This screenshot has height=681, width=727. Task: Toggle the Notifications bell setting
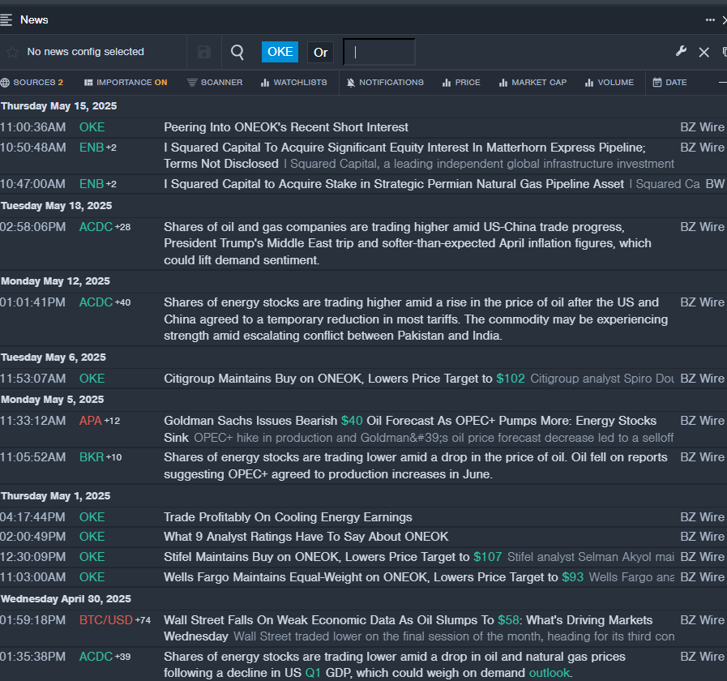click(385, 83)
